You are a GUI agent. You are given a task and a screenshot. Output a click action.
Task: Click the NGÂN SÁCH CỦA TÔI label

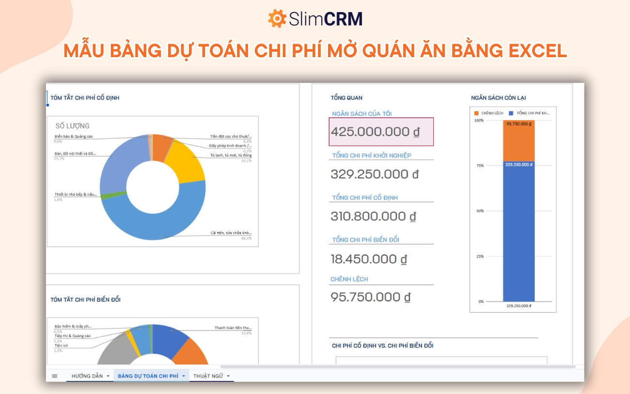[362, 114]
